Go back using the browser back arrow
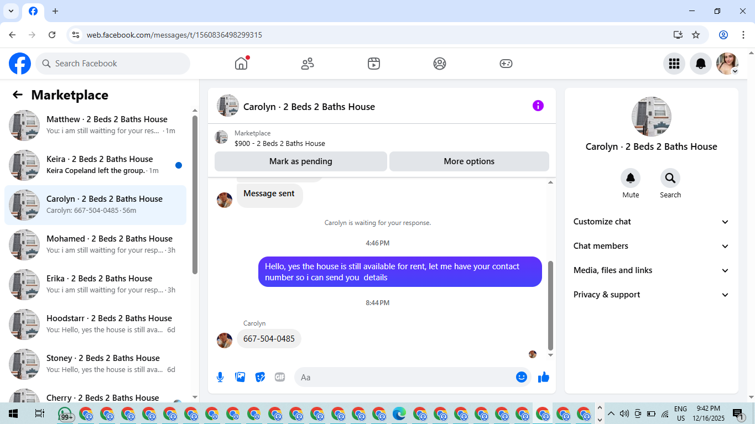This screenshot has height=424, width=755. 12,35
